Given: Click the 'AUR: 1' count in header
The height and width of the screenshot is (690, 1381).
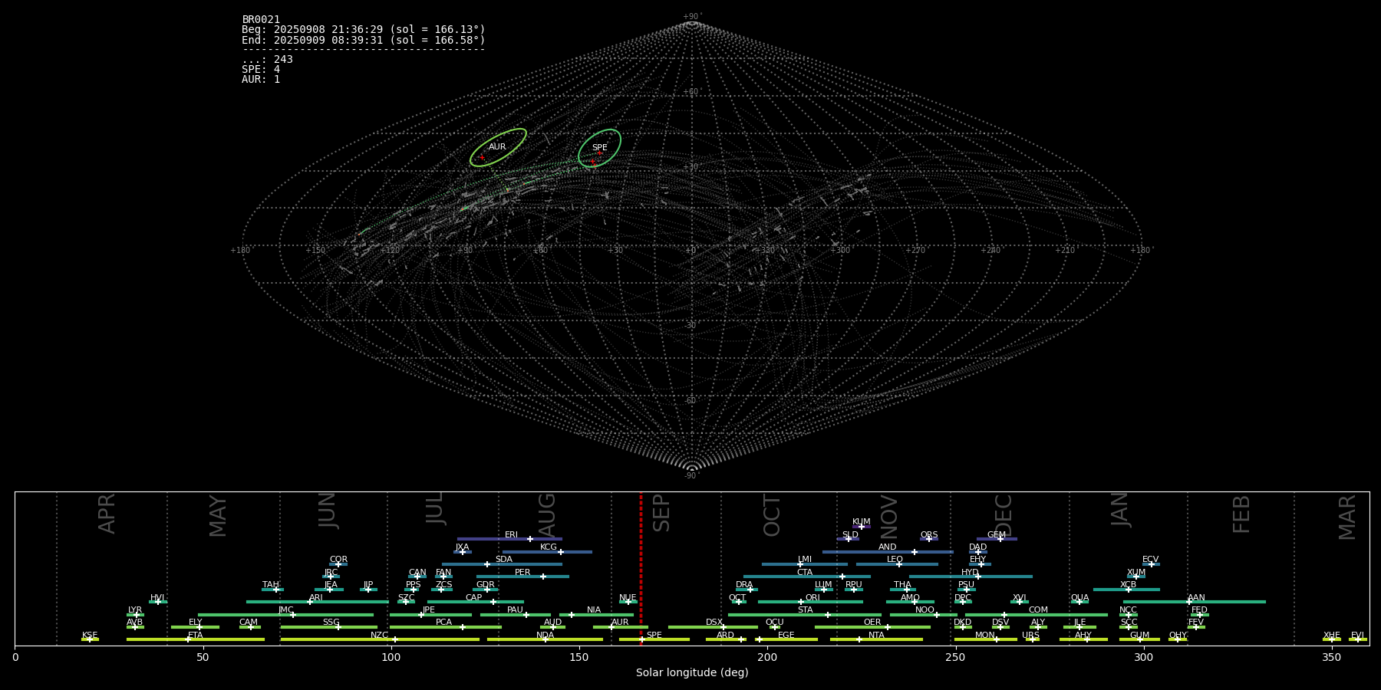Looking at the screenshot, I should tap(261, 80).
